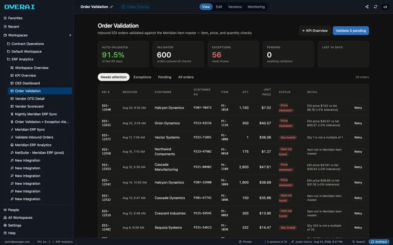
Task: Add a new workspace with plus icon
Action: click(x=70, y=35)
